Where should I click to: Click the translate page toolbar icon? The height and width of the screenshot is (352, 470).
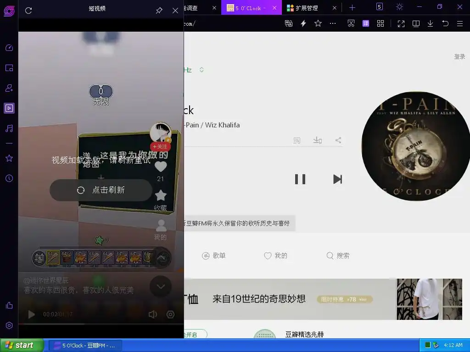pyautogui.click(x=289, y=23)
